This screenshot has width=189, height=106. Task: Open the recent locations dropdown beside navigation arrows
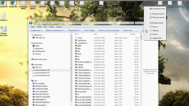(x=37, y=23)
